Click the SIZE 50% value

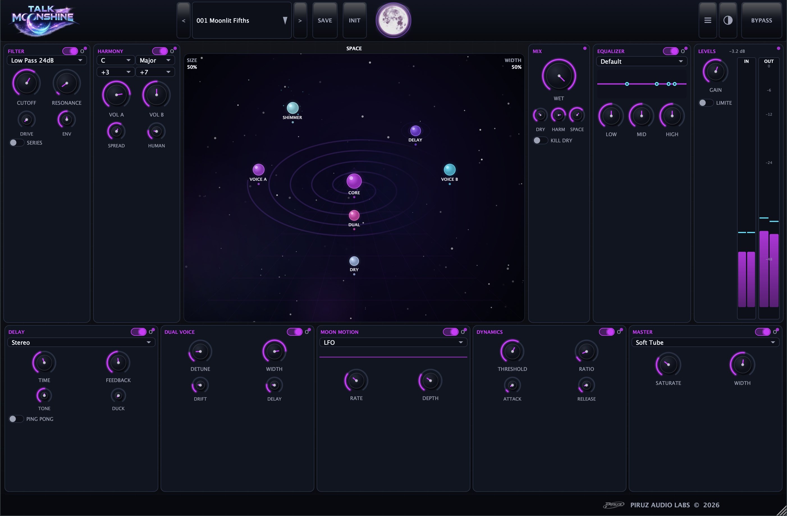(192, 67)
